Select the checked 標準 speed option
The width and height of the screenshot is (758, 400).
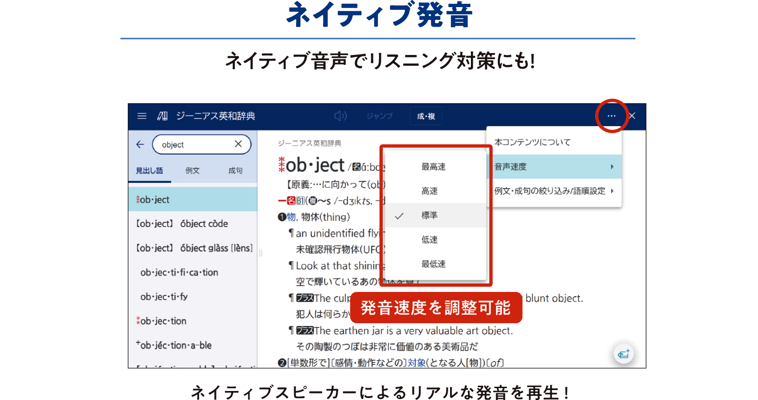pos(430,216)
